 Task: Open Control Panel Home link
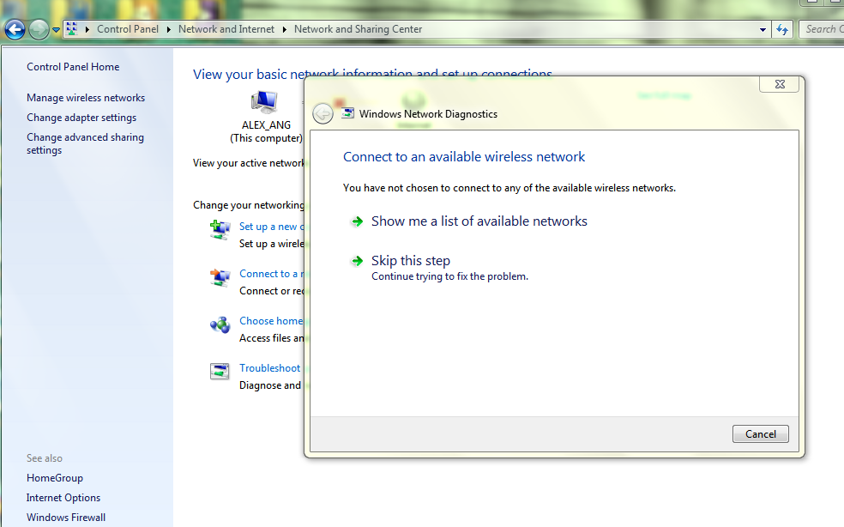(73, 67)
